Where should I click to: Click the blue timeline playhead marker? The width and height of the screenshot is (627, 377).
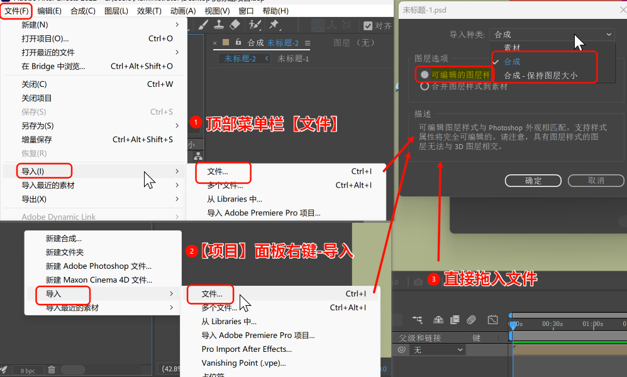point(513,325)
